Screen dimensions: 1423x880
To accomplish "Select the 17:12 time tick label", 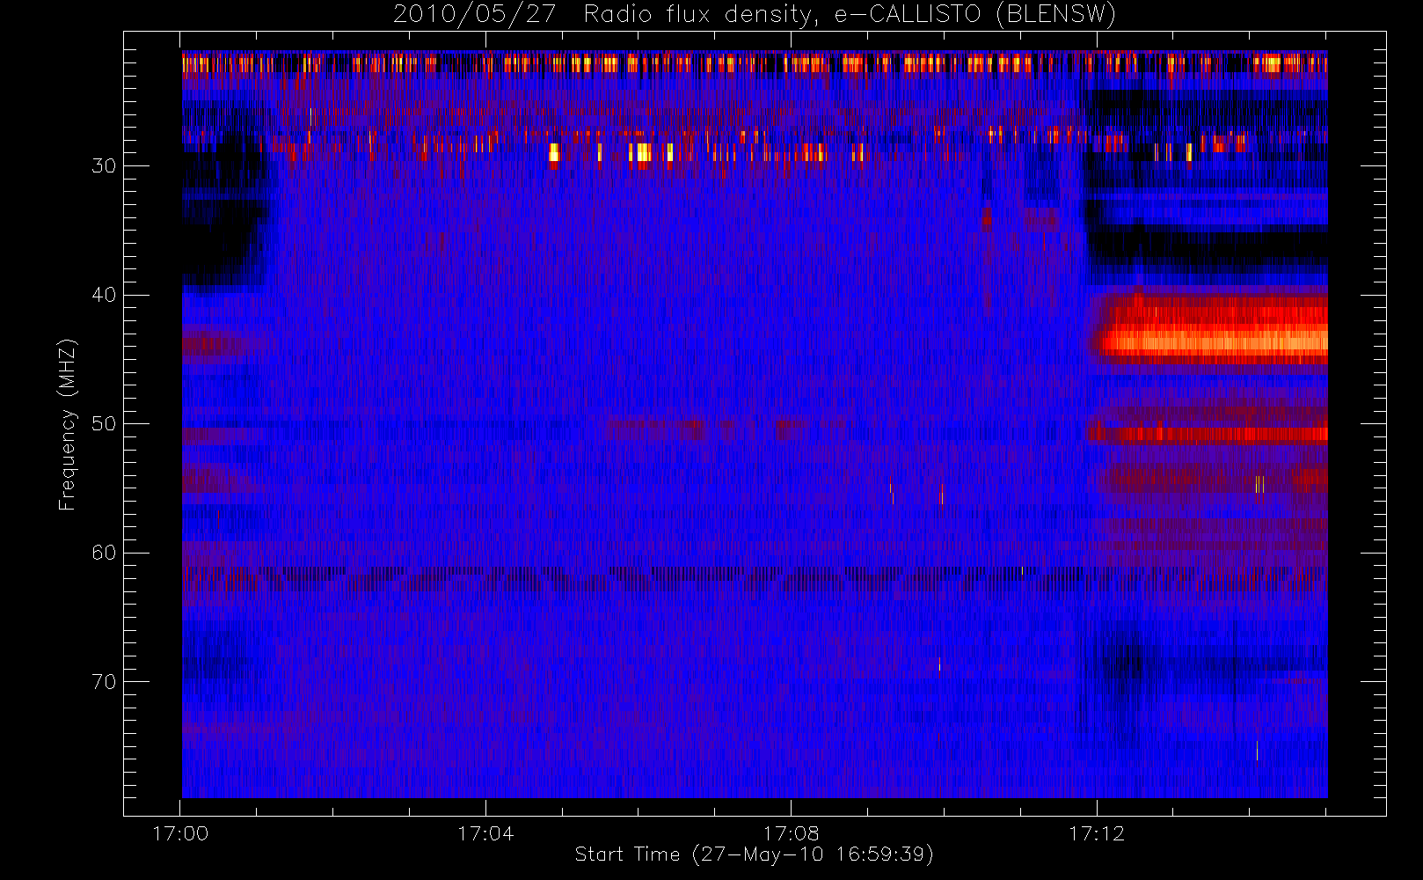I will [1097, 833].
